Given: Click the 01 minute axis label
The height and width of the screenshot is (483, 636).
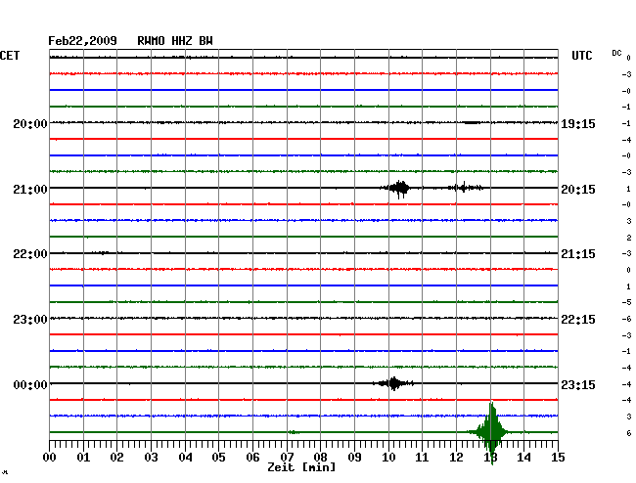Looking at the screenshot, I should (83, 457).
